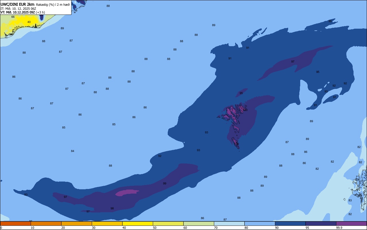Select the 90–95 dark blue legend segment

coord(290,223)
